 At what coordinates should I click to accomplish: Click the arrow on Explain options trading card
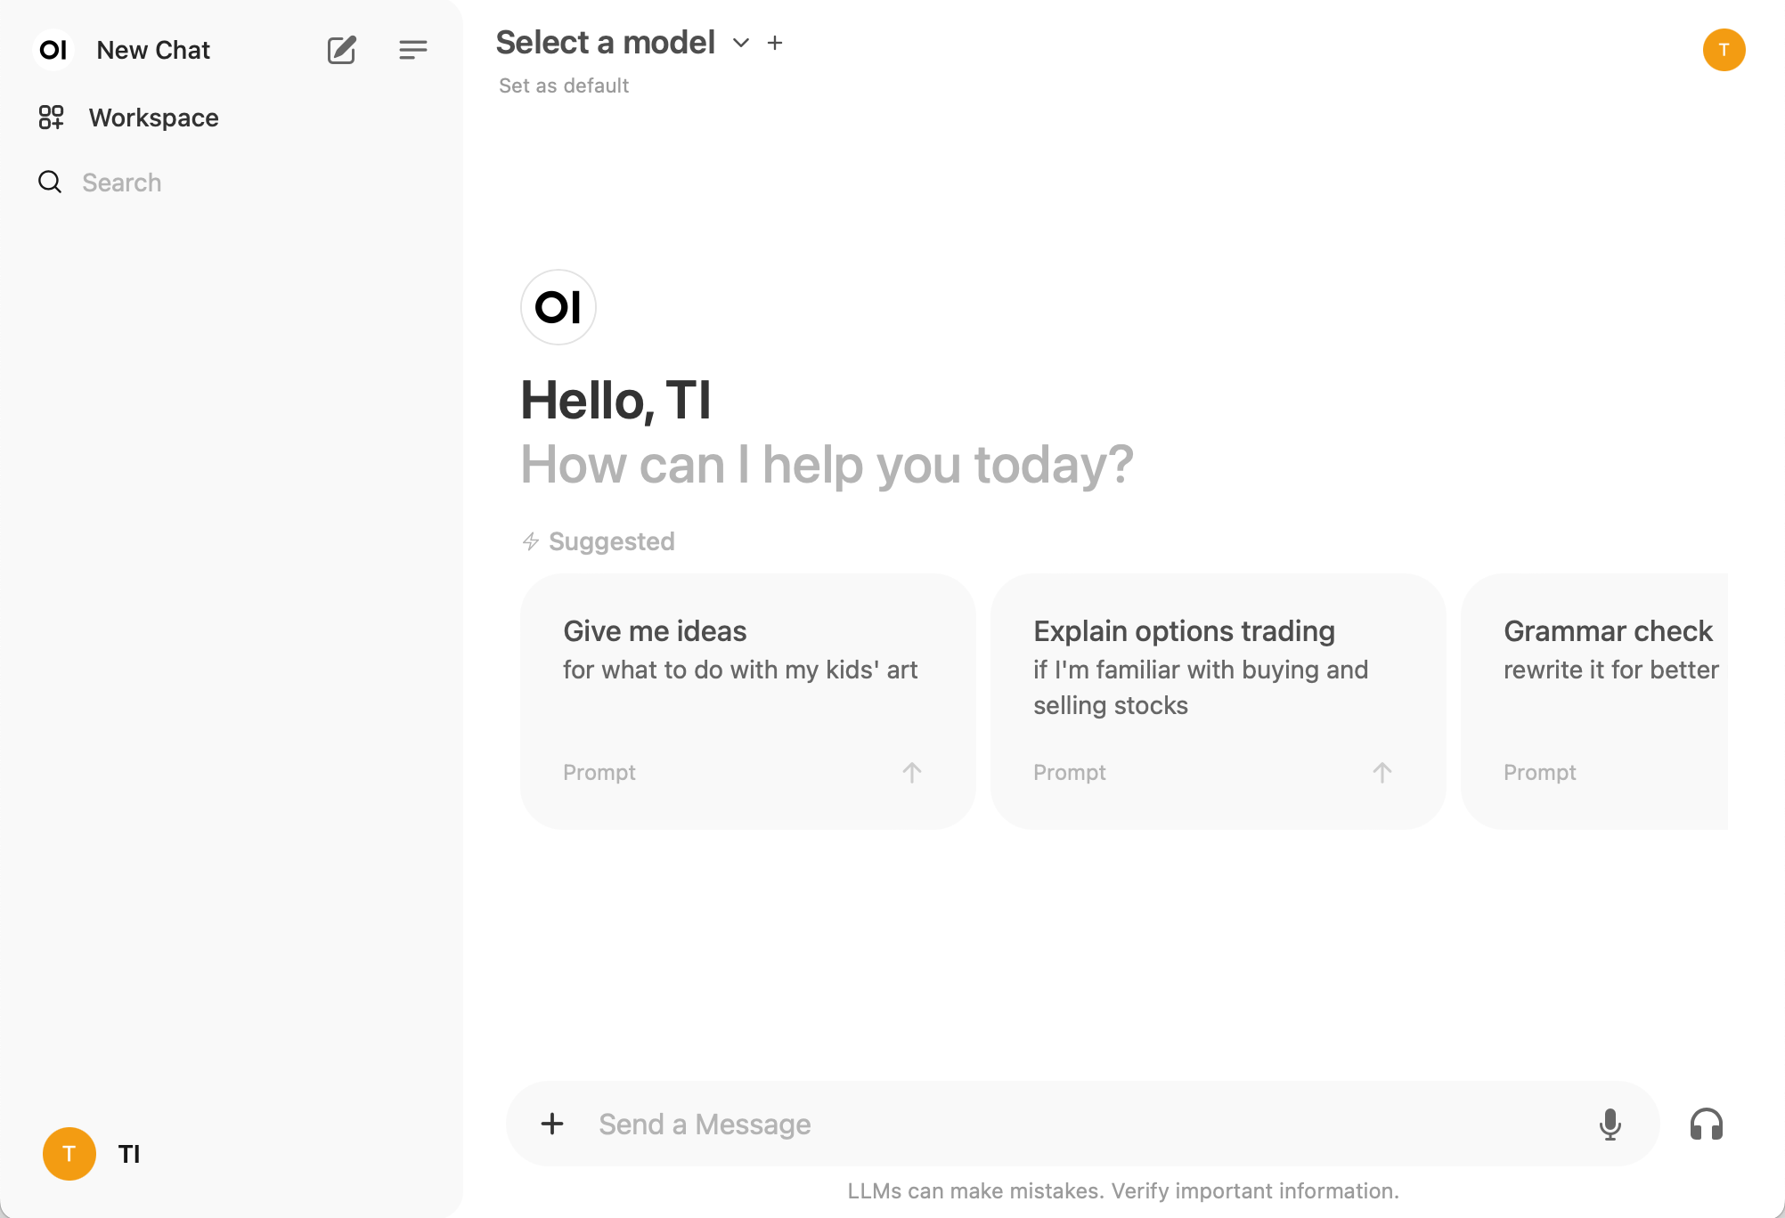click(x=1382, y=773)
